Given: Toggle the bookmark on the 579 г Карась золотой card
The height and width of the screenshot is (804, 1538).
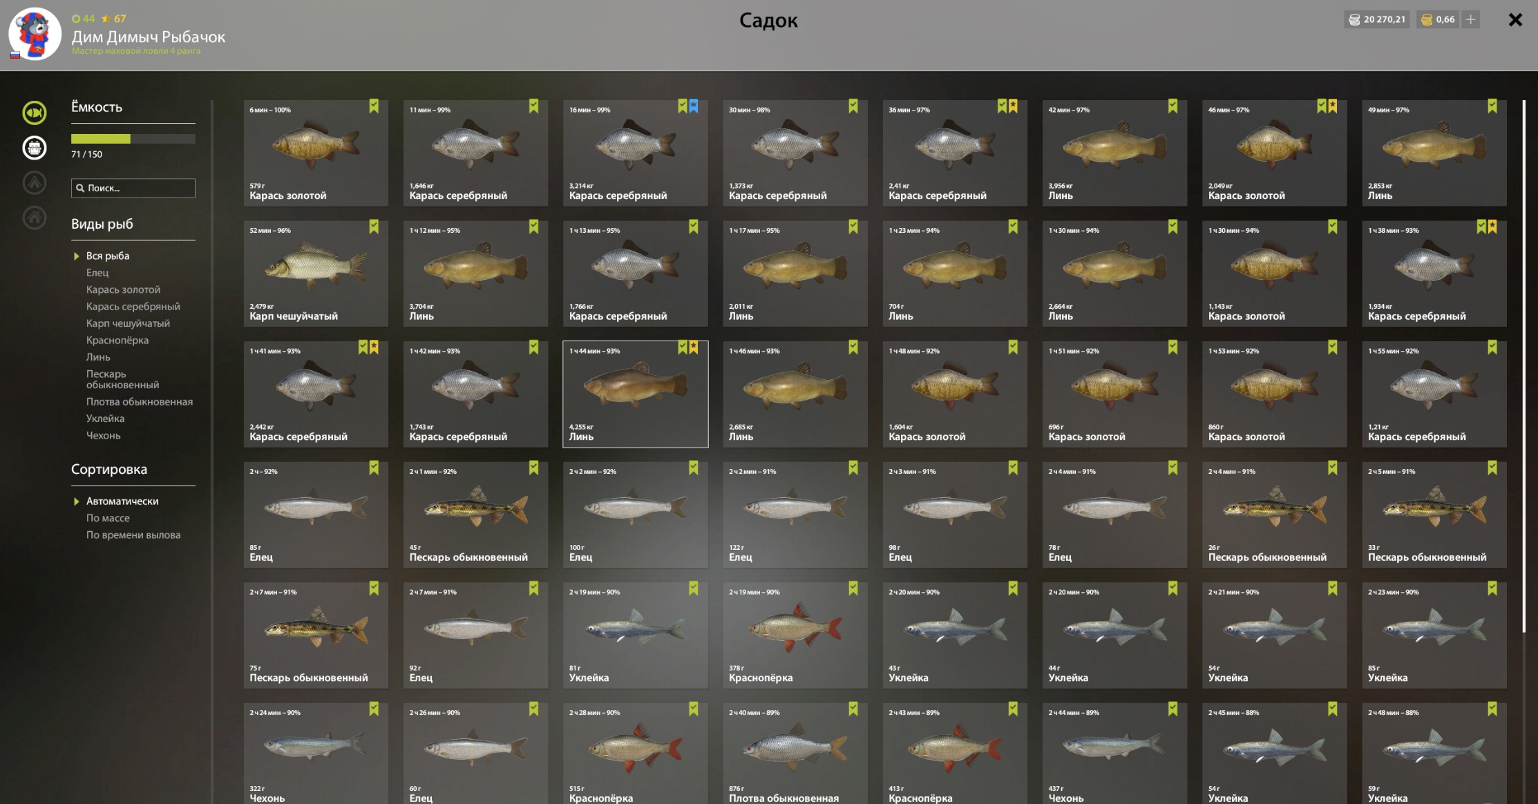Looking at the screenshot, I should pyautogui.click(x=374, y=106).
